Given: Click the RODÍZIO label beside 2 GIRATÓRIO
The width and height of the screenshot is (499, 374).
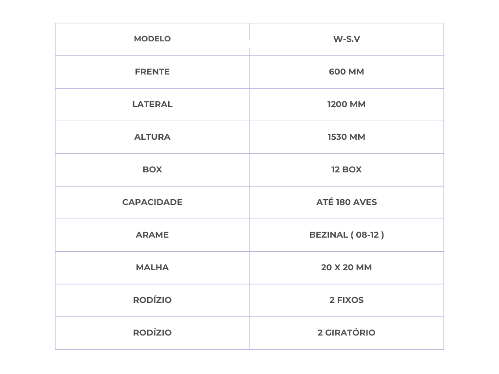Looking at the screenshot, I should (152, 333).
